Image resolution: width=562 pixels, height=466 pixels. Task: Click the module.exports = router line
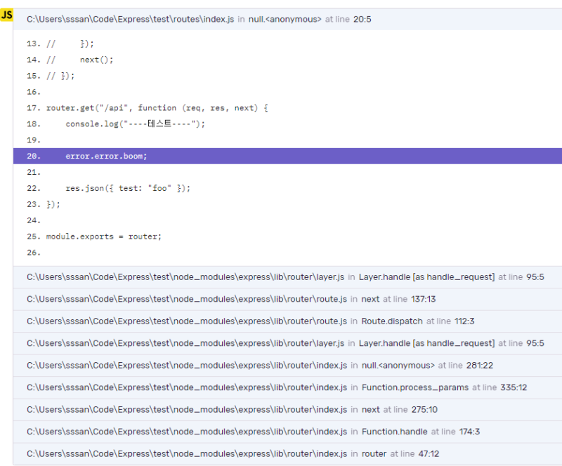click(103, 237)
